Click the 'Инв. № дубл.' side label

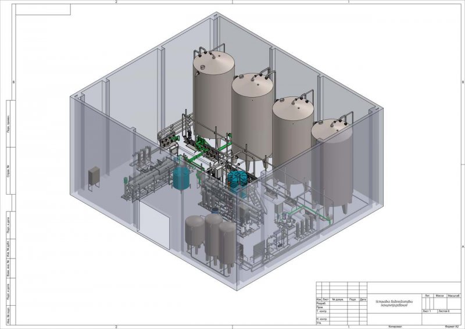tap(9, 249)
